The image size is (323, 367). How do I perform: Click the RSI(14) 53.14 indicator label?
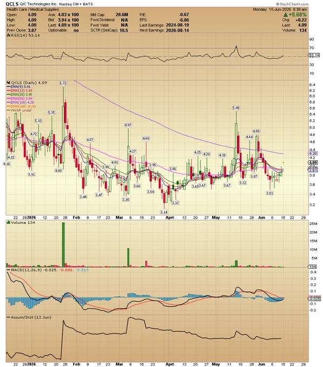point(25,35)
